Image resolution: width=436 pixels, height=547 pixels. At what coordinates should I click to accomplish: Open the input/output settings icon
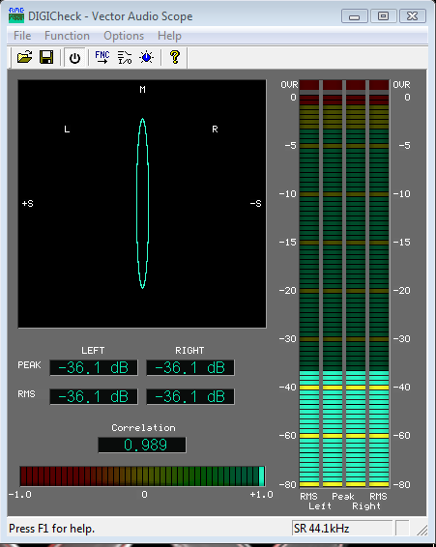click(125, 57)
